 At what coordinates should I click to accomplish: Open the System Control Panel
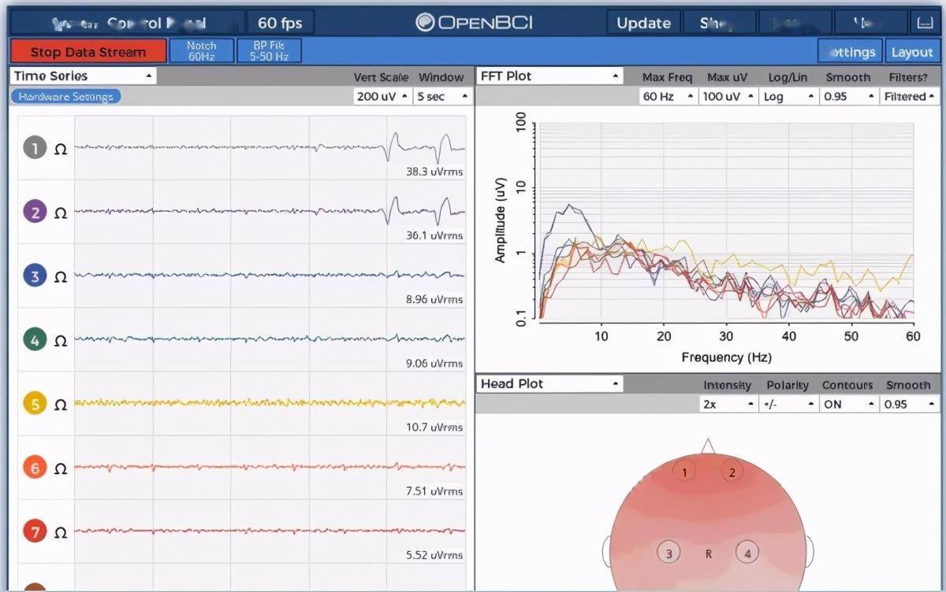point(128,23)
